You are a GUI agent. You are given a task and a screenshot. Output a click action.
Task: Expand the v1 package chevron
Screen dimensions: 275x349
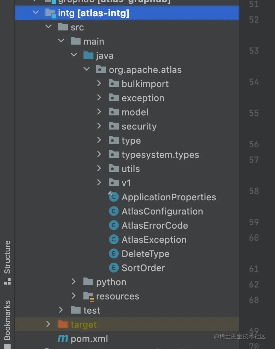[99, 183]
